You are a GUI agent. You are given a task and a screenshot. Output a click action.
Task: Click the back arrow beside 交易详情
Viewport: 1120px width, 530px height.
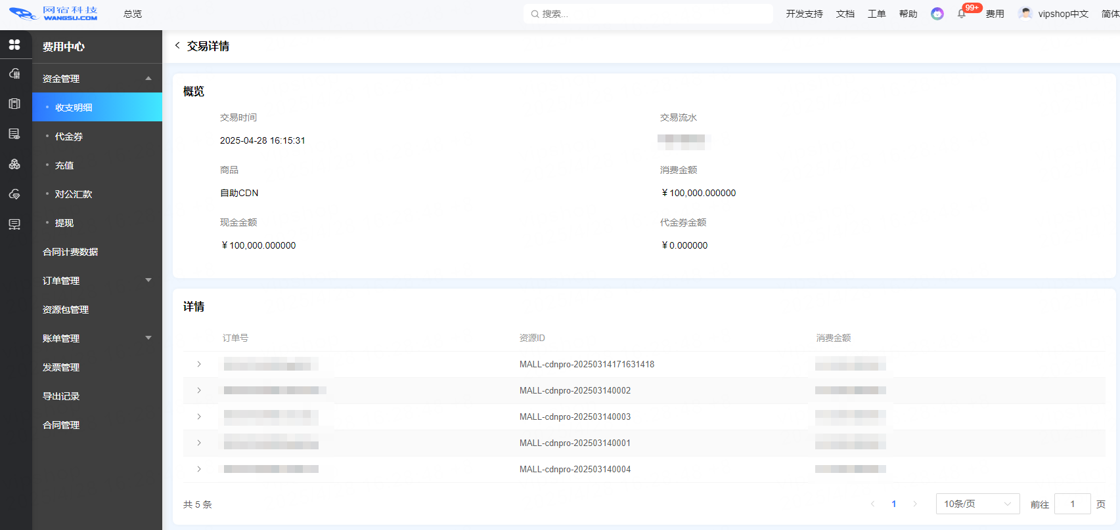177,45
